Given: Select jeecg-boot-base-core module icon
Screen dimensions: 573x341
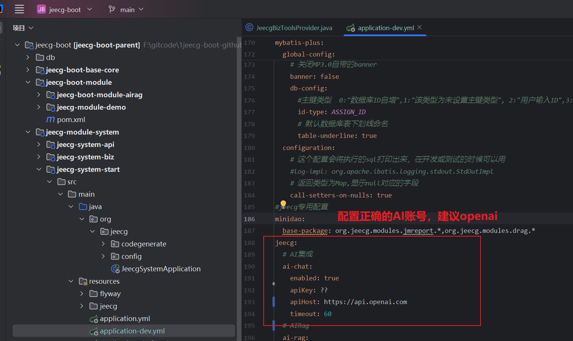Looking at the screenshot, I should [40, 70].
